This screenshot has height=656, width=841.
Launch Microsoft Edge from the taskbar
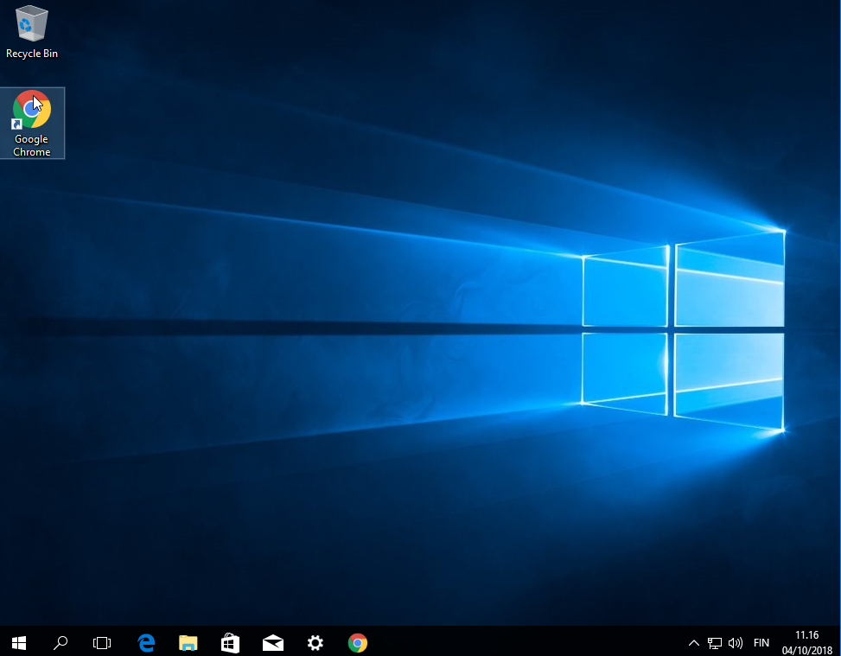pos(146,642)
